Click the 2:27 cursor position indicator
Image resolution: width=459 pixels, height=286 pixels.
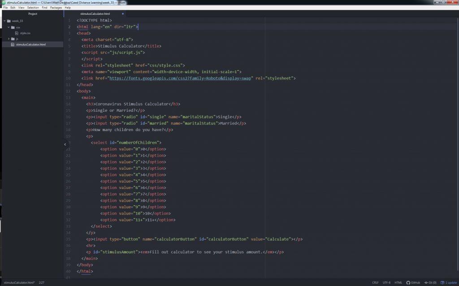[42, 283]
